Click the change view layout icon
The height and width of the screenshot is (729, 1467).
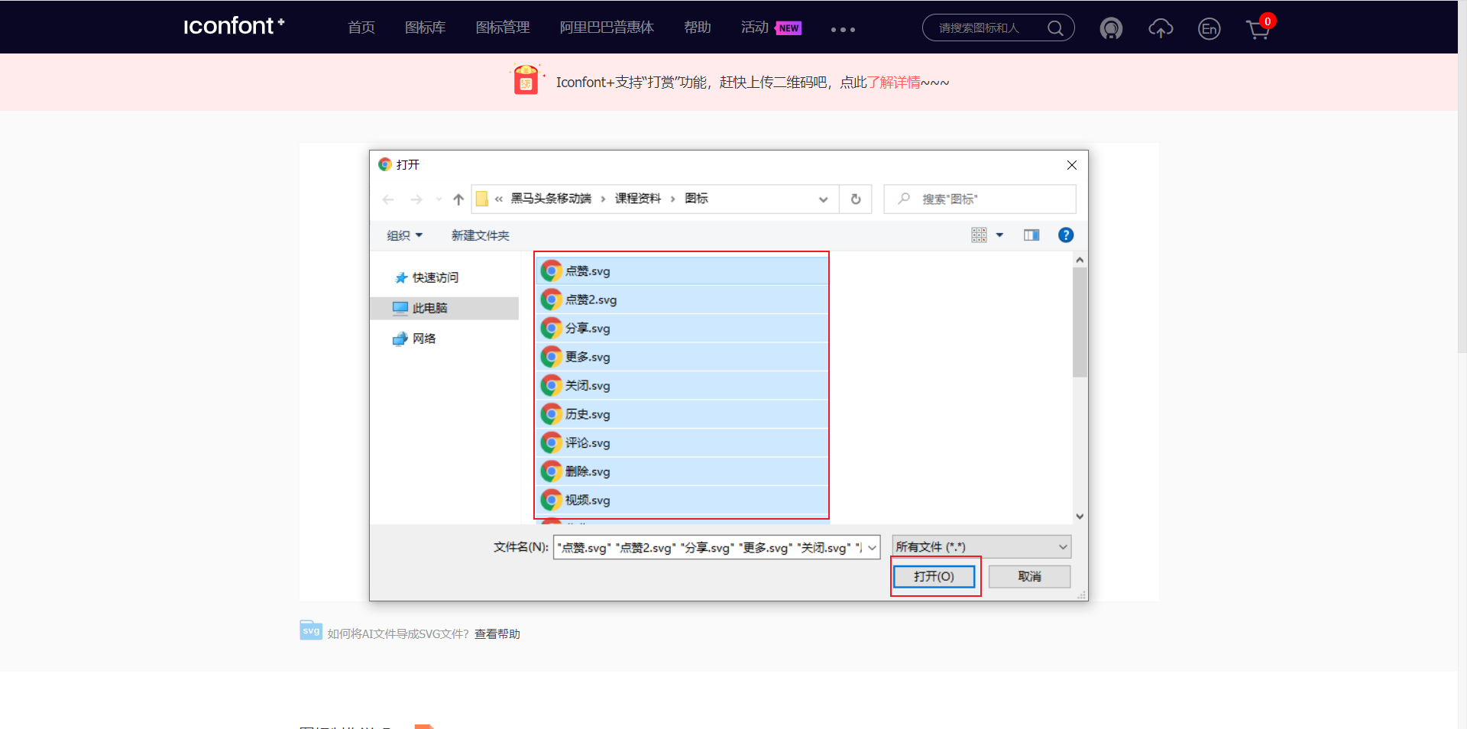(979, 235)
